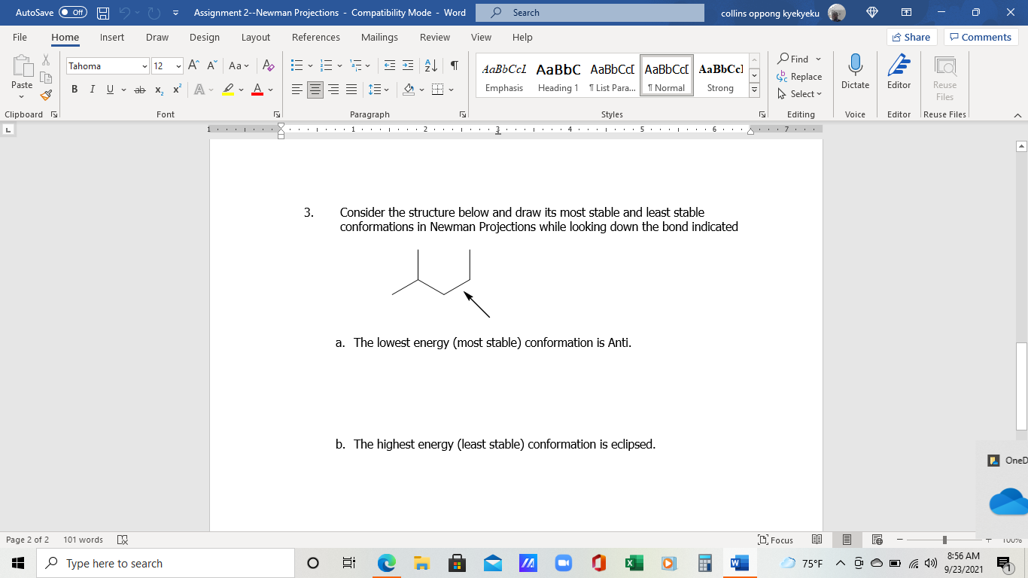Open the Dictate tool

pos(855,73)
